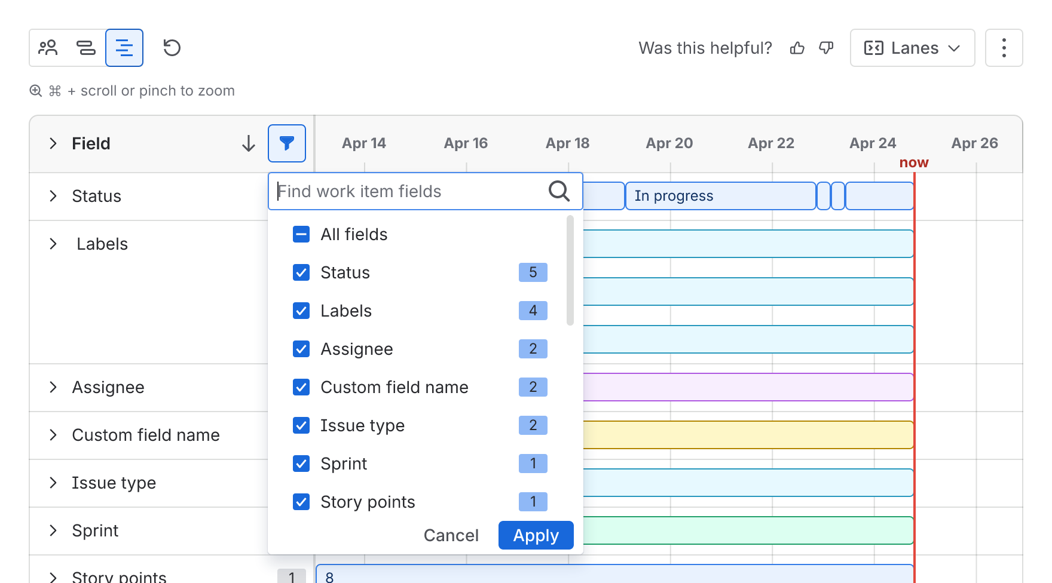Expand the Labels row
This screenshot has width=1052, height=583.
click(x=53, y=244)
